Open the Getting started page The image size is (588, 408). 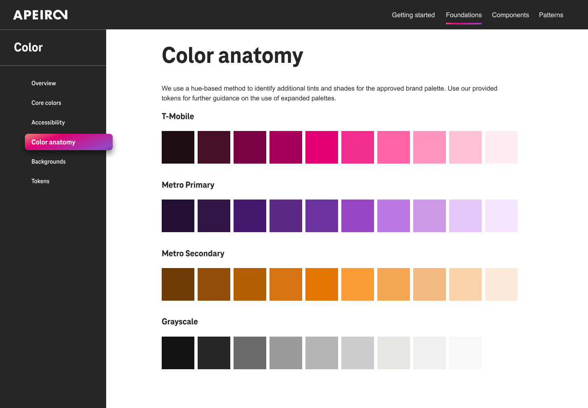[413, 15]
